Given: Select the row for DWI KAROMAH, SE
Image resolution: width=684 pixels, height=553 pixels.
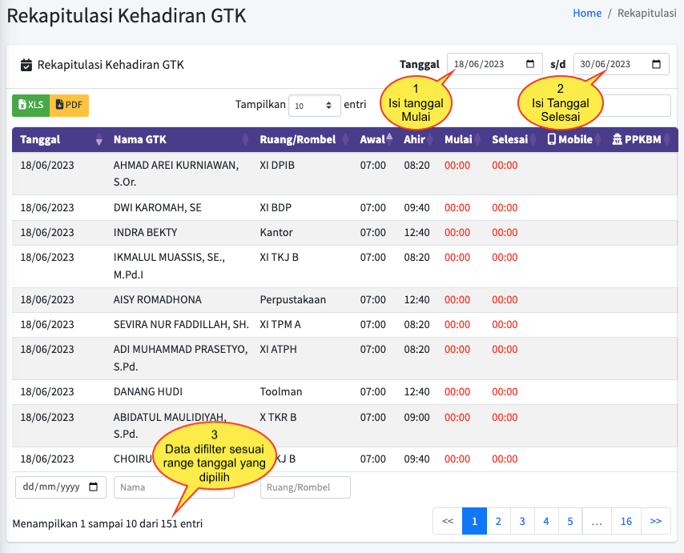Looking at the screenshot, I should pos(344,207).
